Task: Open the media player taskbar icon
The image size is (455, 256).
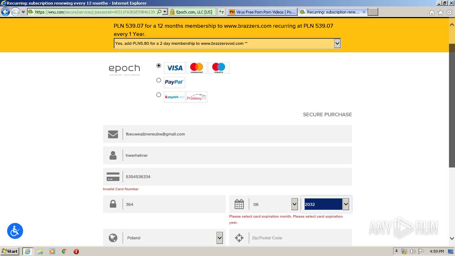Action: coord(52,251)
